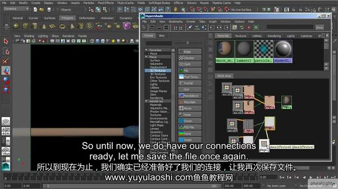Viewport: 338px width, 189px height.
Task: Collapse the Favorites tree section
Action: [146, 50]
